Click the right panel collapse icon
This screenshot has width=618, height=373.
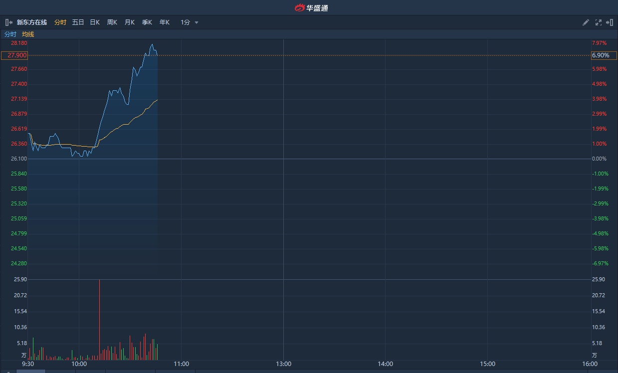tap(610, 22)
